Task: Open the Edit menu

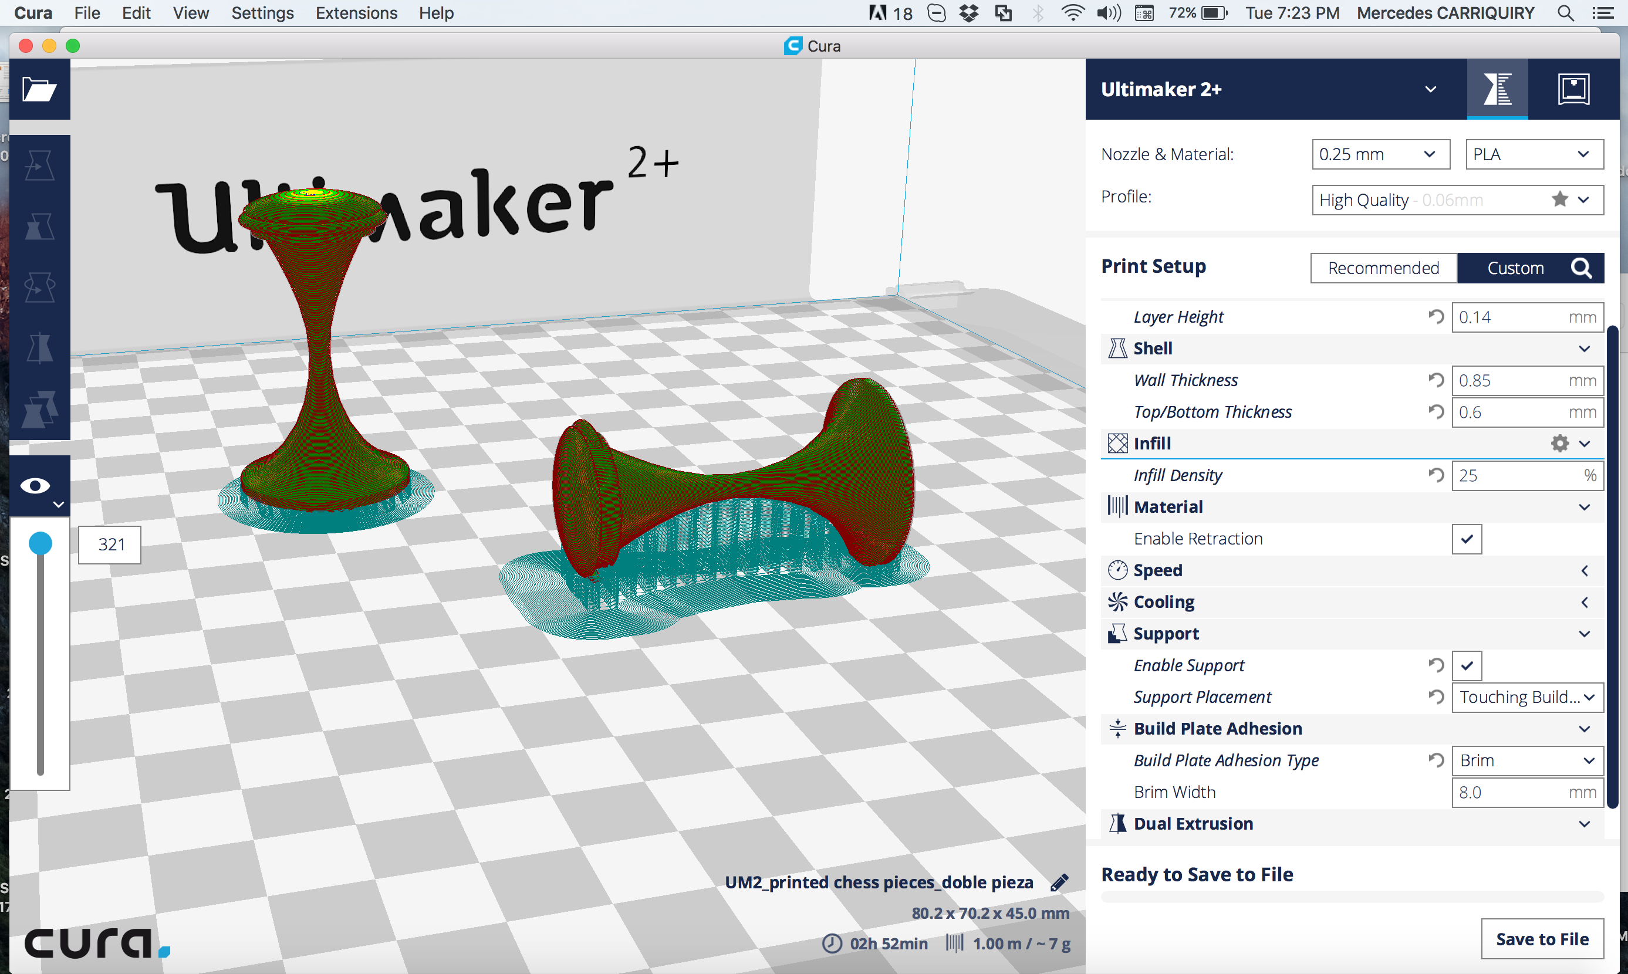Action: click(136, 13)
